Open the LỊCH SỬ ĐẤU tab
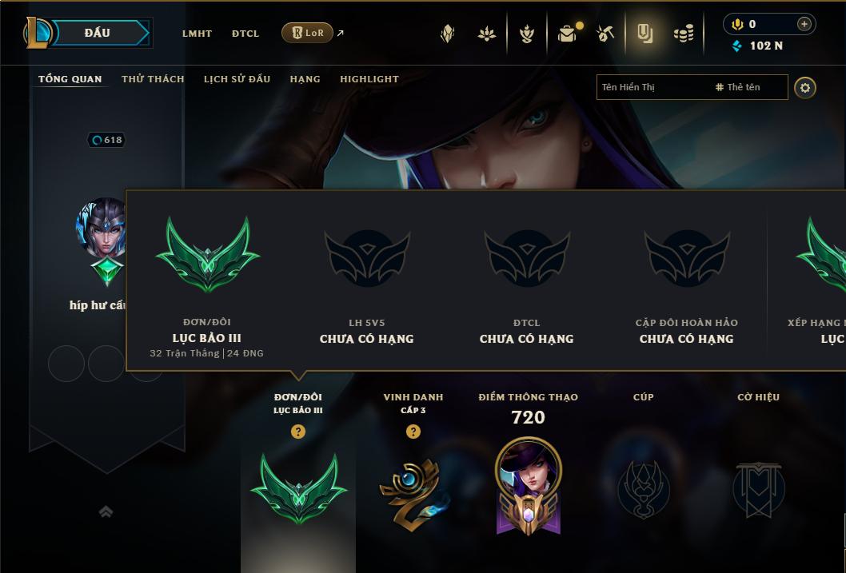846x573 pixels. tap(237, 78)
